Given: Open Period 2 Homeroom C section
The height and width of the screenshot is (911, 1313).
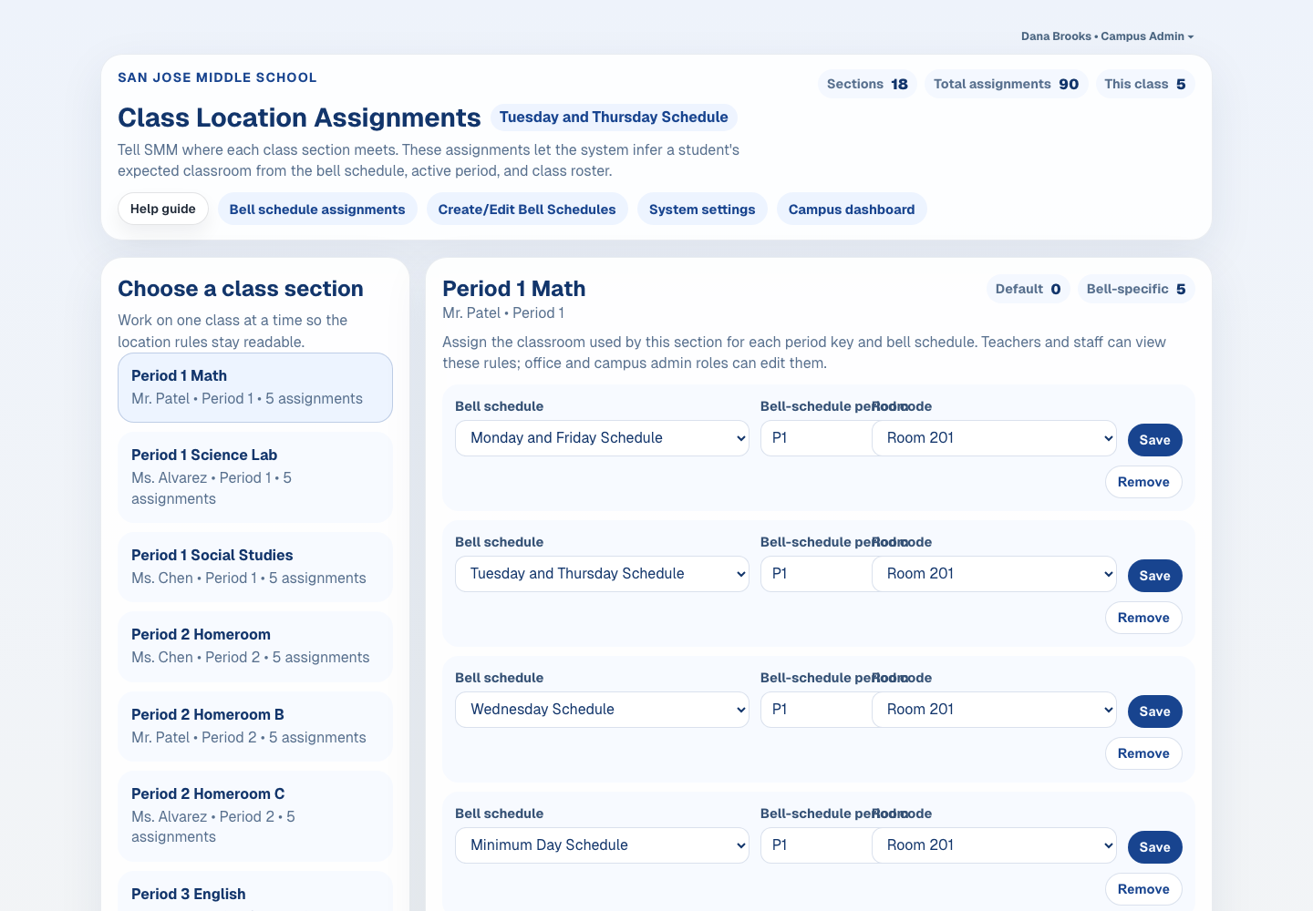Looking at the screenshot, I should [255, 815].
